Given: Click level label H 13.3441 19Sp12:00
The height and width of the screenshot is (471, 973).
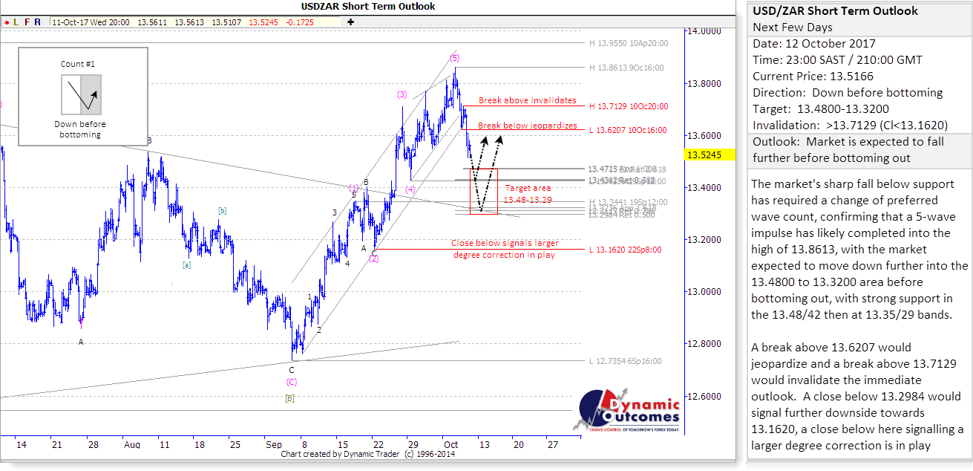Looking at the screenshot, I should pyautogui.click(x=628, y=202).
